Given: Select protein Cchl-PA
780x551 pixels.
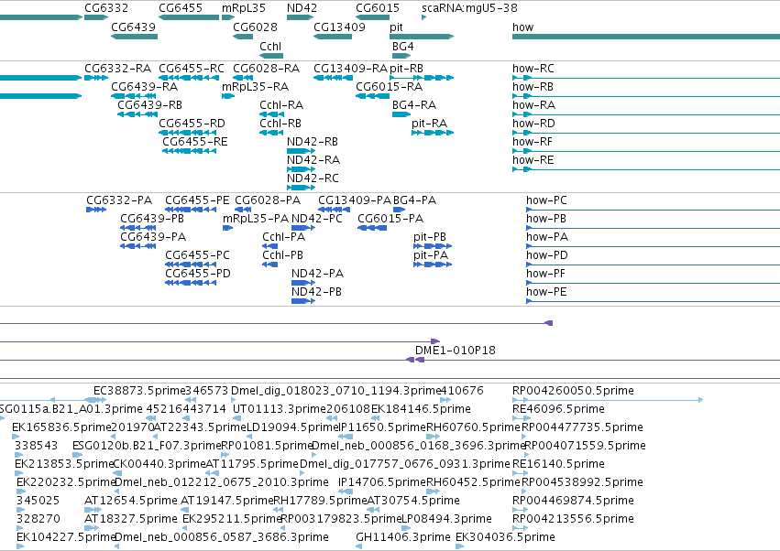Looking at the screenshot, I should tap(283, 237).
